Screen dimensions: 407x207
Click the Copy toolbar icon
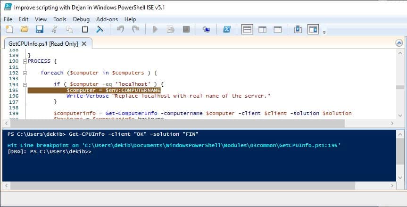coord(69,29)
